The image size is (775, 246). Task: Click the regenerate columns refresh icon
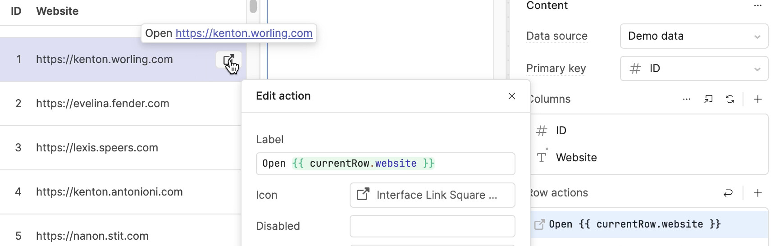pos(730,99)
